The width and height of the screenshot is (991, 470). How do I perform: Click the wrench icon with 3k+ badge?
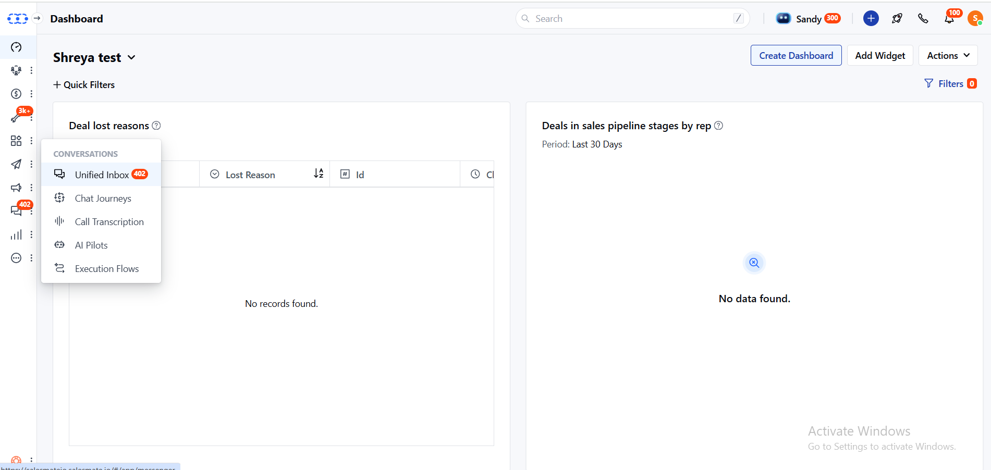[x=16, y=117]
